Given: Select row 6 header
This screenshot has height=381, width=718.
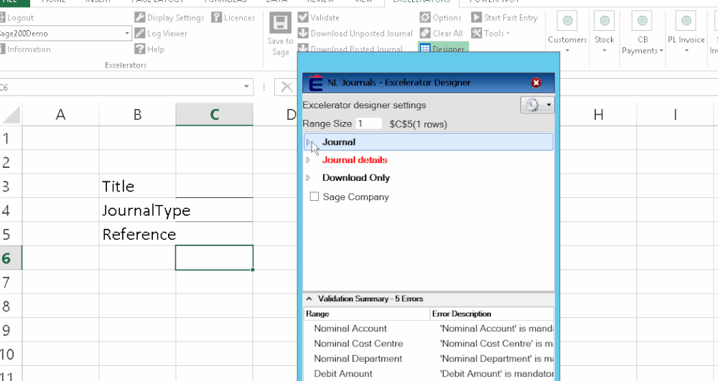Looking at the screenshot, I should pyautogui.click(x=11, y=258).
